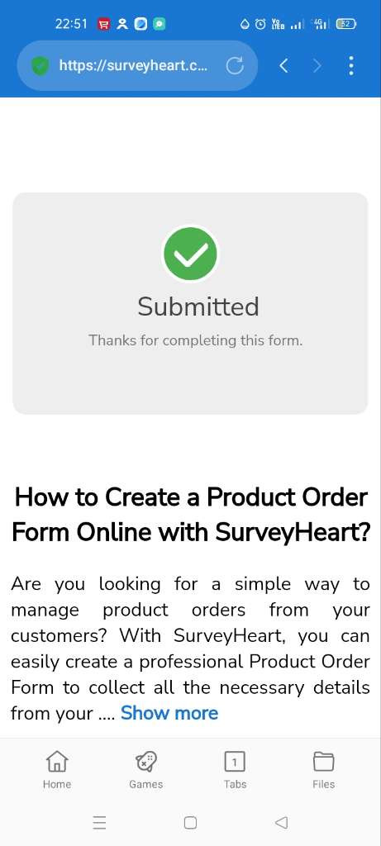Tap the Android home square button
This screenshot has height=846, width=381.
(190, 822)
